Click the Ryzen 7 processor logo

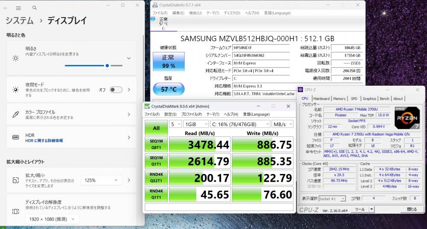(x=407, y=118)
